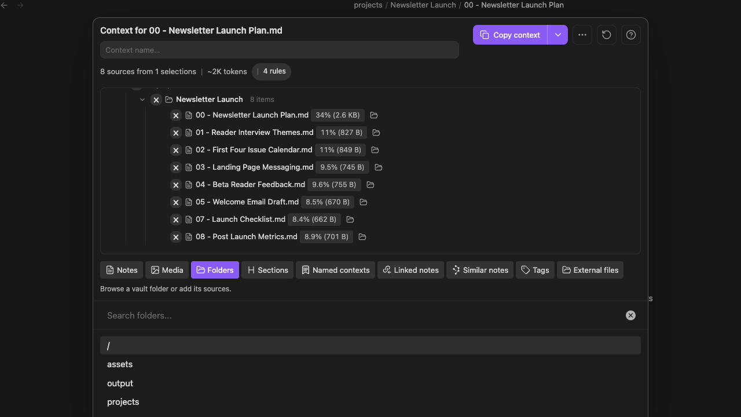Screen dimensions: 741x417
Task: Open the Named contexts tab
Action: 335,270
